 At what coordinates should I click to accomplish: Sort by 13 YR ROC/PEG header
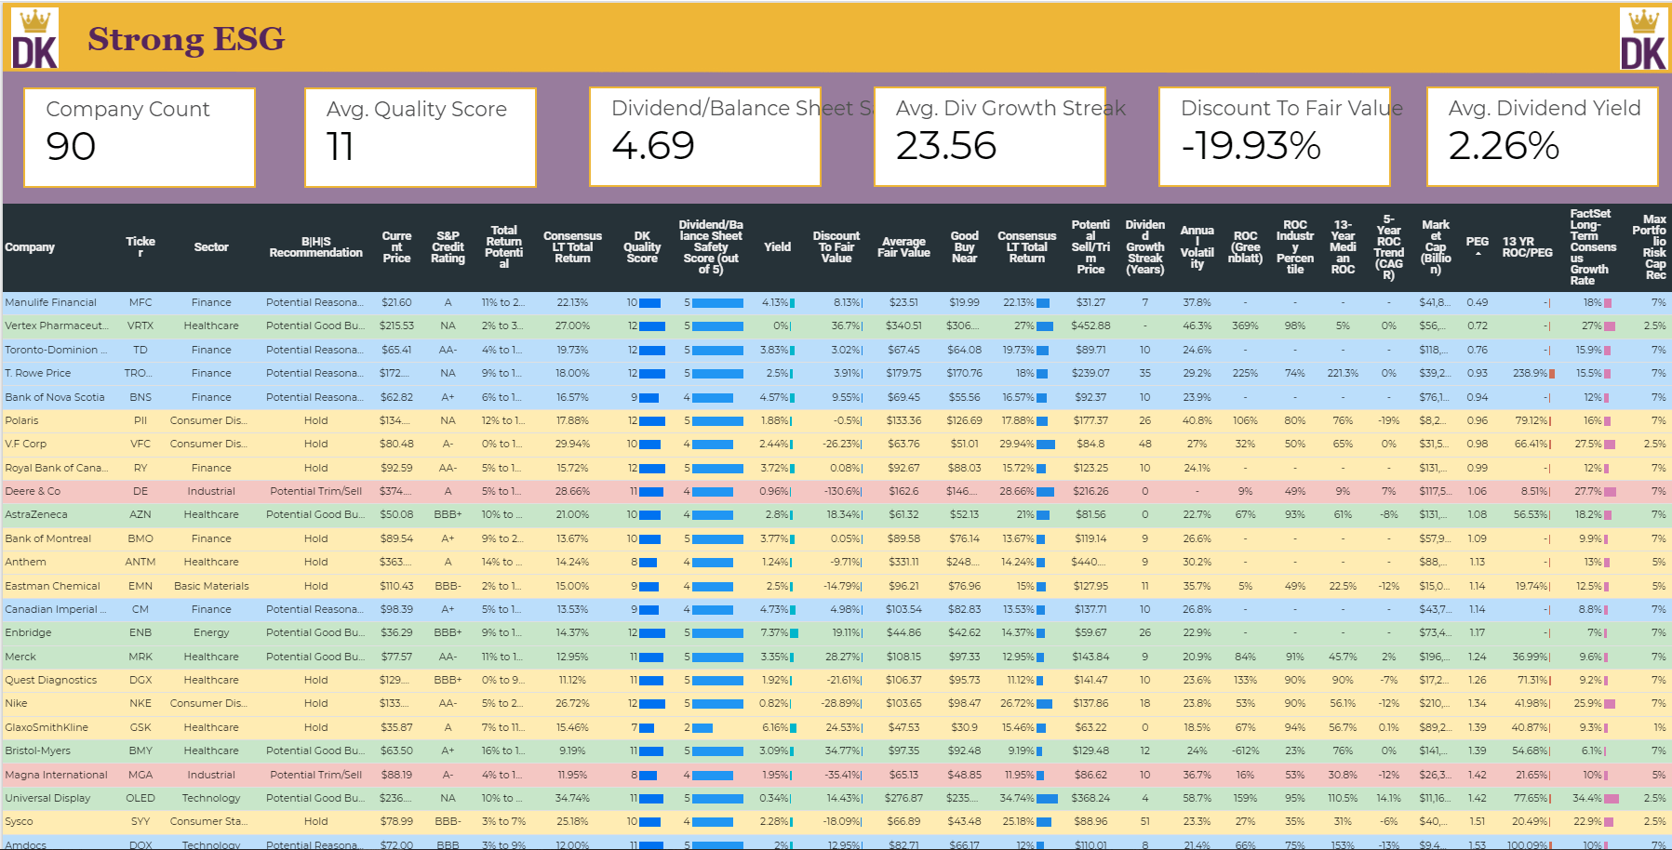[1527, 247]
